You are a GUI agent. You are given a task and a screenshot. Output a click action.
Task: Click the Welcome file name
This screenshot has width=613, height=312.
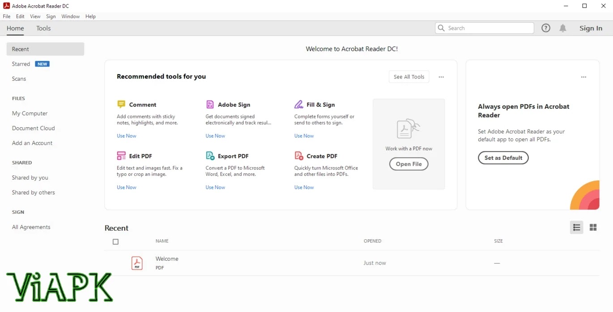pos(167,259)
